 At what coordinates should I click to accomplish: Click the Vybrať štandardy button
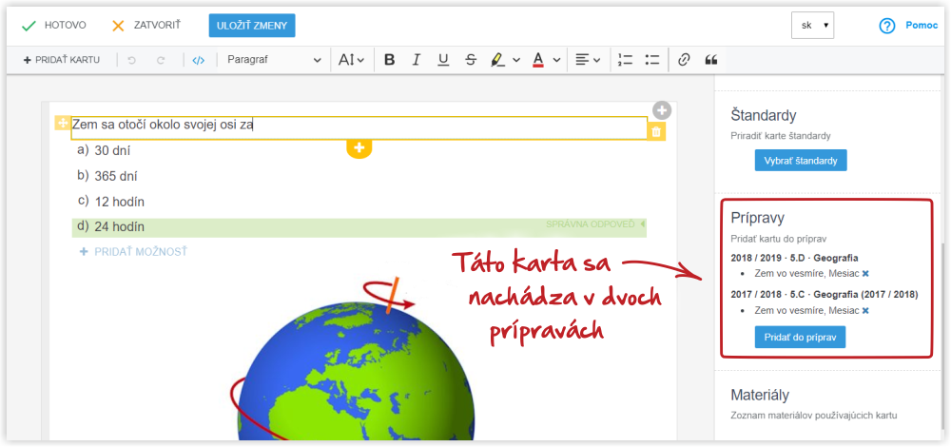(801, 161)
